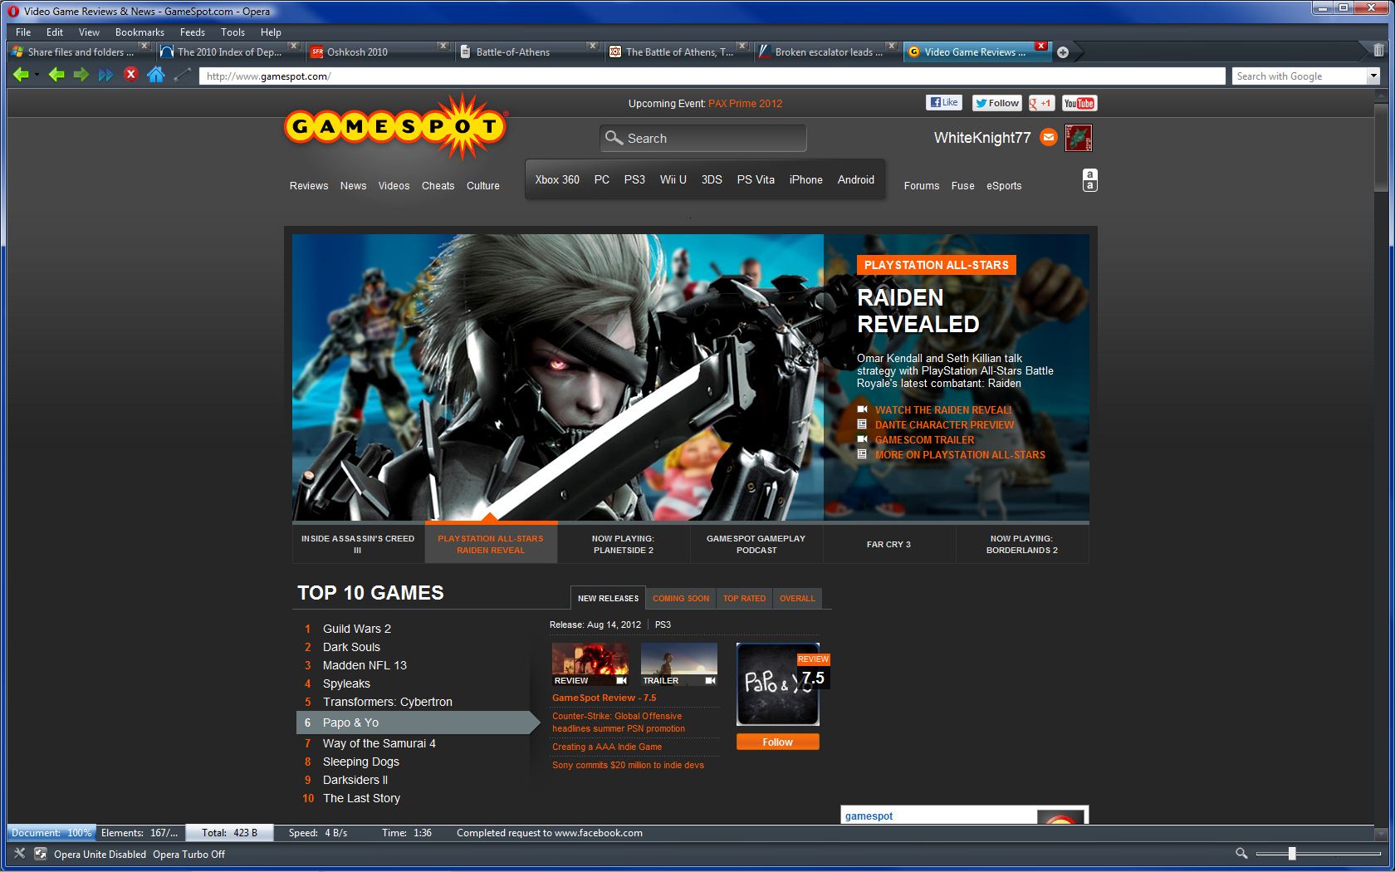1395x872 pixels.
Task: Click the camera icon beside Gamescom Trailer
Action: click(862, 439)
